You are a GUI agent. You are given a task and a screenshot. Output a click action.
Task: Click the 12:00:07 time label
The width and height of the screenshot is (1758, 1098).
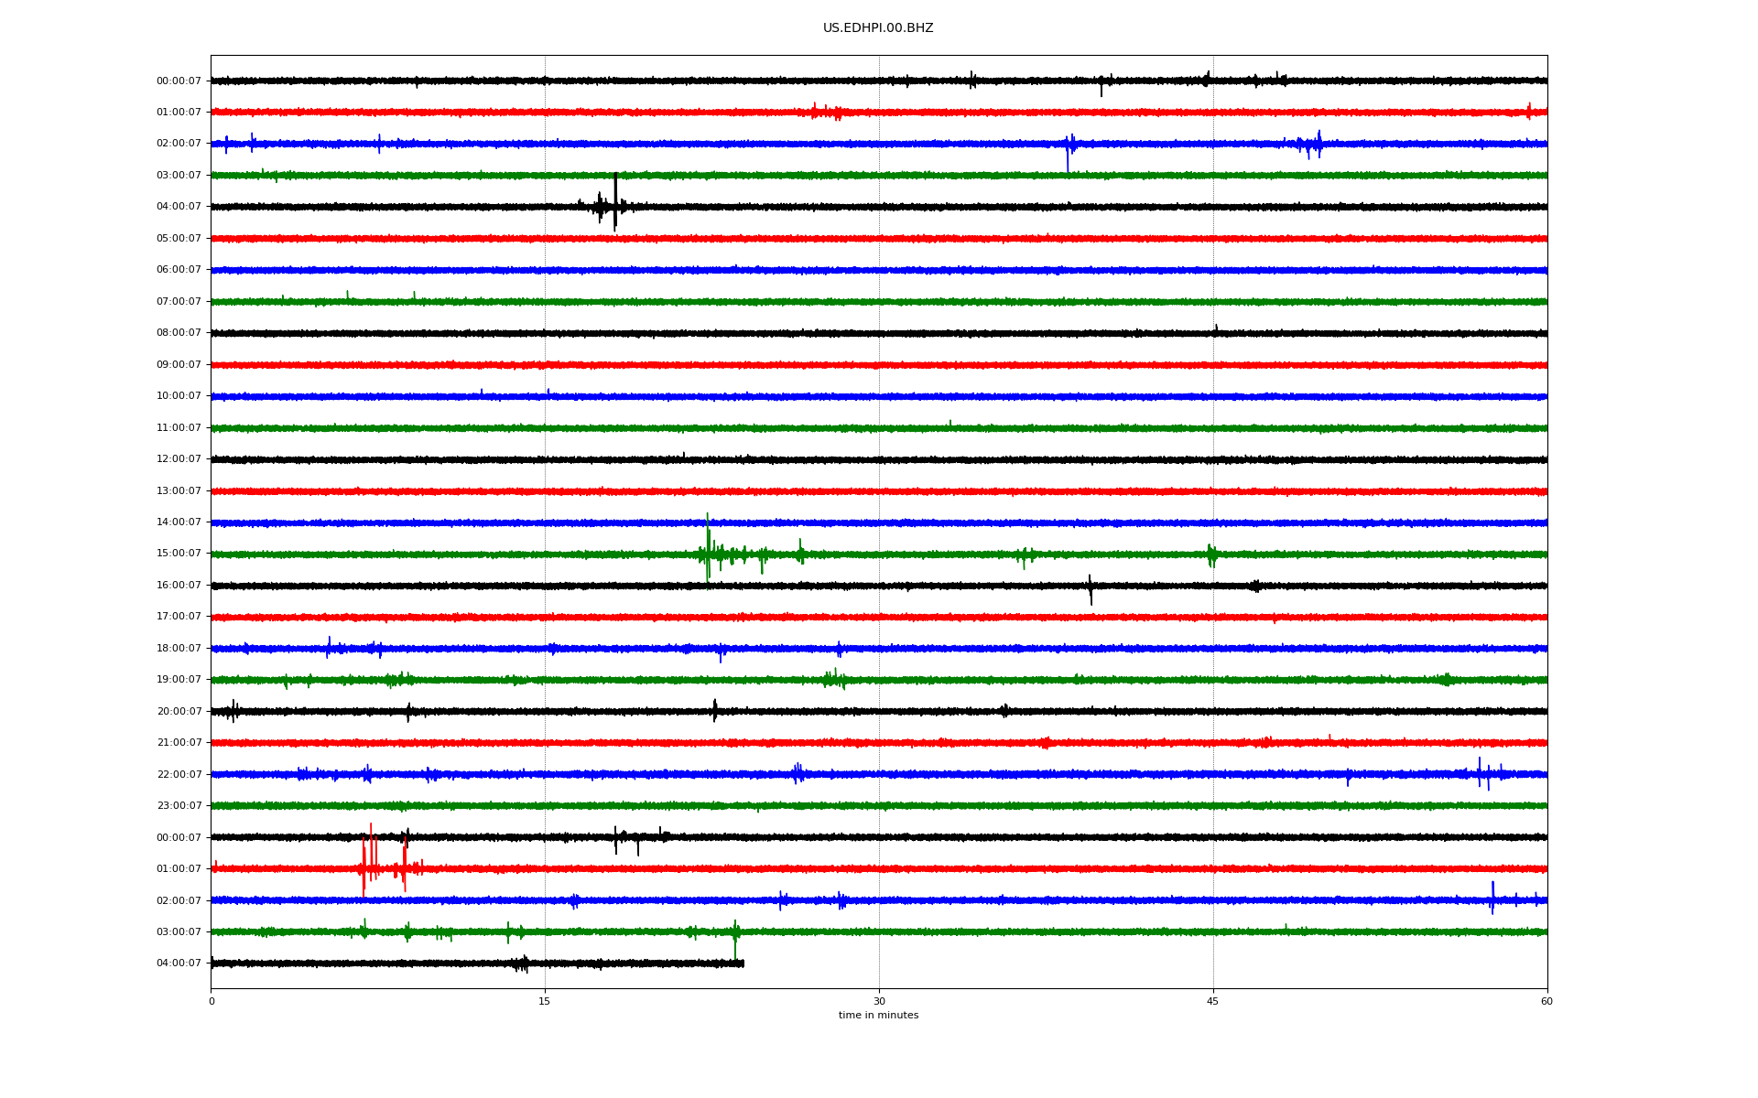click(179, 459)
